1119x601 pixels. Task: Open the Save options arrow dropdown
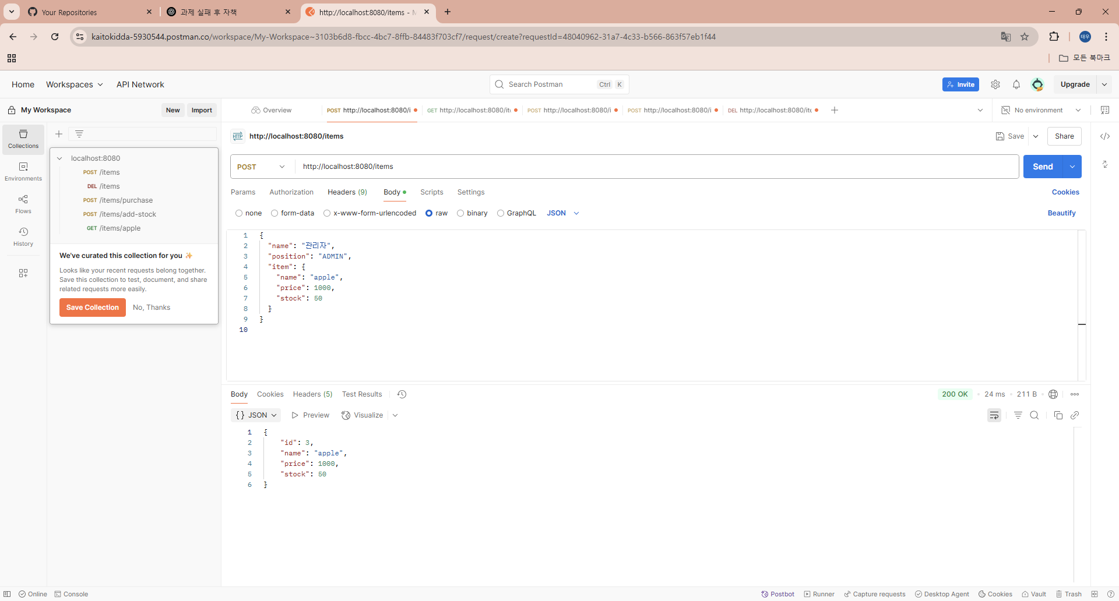tap(1036, 136)
